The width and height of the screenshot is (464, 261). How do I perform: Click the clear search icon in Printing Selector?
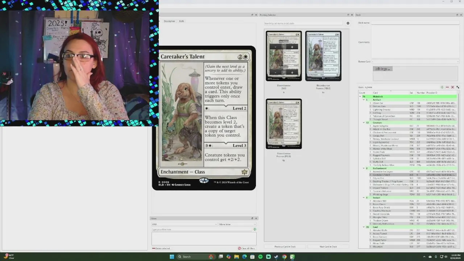(348, 23)
